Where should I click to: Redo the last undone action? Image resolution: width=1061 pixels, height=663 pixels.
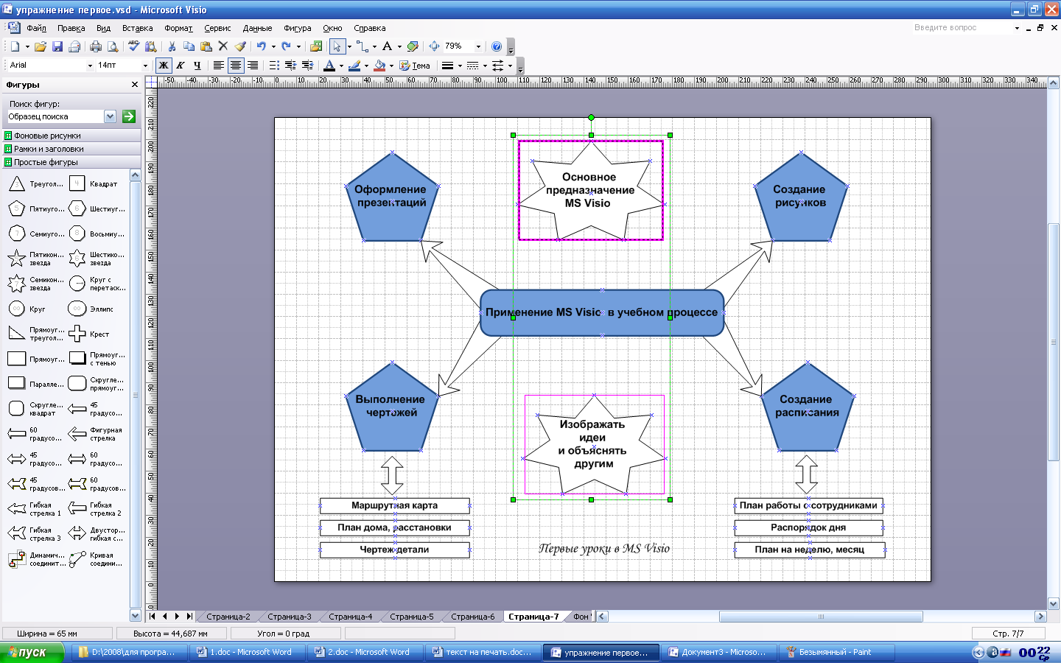[286, 46]
